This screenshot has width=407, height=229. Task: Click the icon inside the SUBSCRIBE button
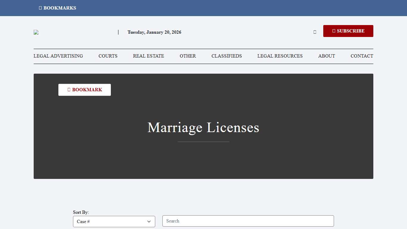point(333,31)
